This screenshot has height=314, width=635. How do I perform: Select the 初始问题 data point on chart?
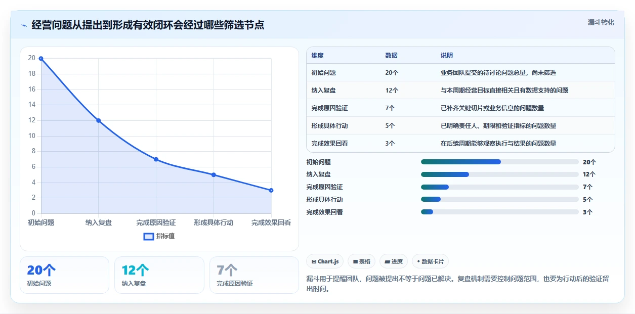[x=41, y=59]
